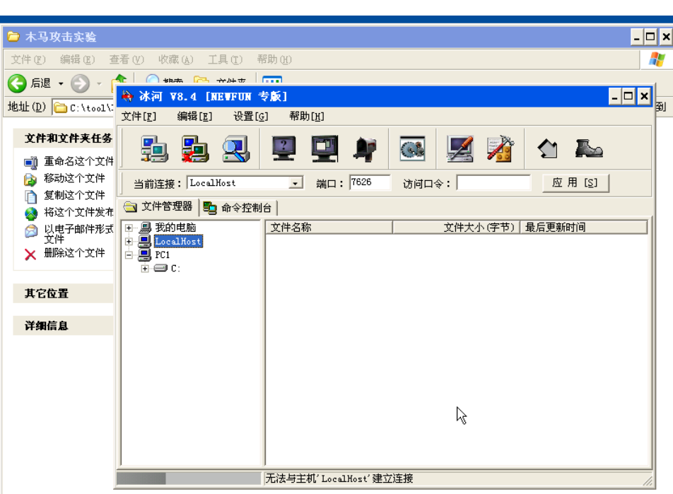Image resolution: width=673 pixels, height=494 pixels.
Task: Click 重命名这个文件 task link
Action: [x=78, y=161]
